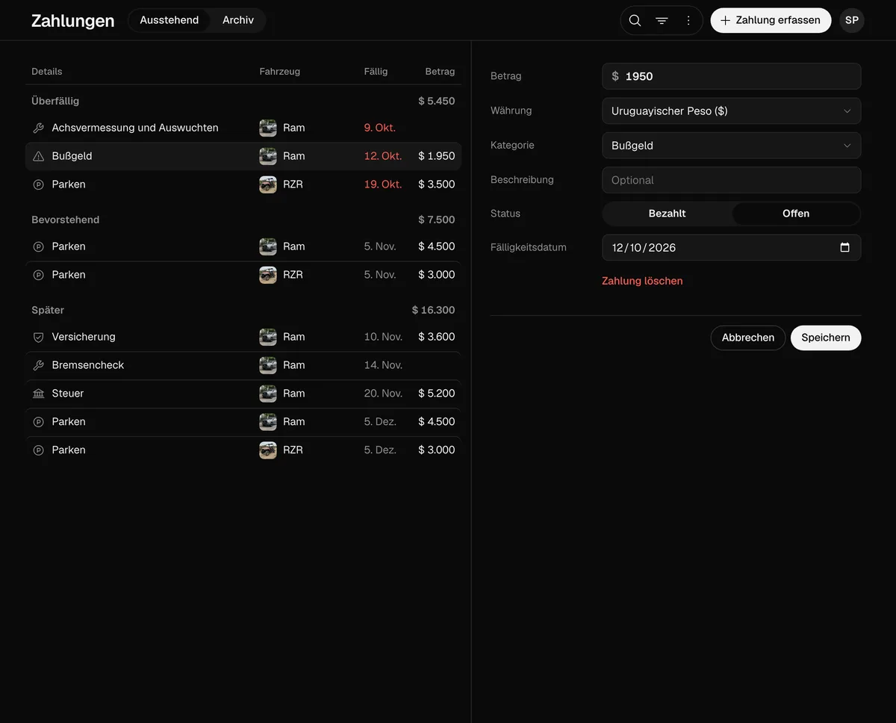Image resolution: width=896 pixels, height=723 pixels.
Task: Open the SP user avatar
Action: [852, 21]
